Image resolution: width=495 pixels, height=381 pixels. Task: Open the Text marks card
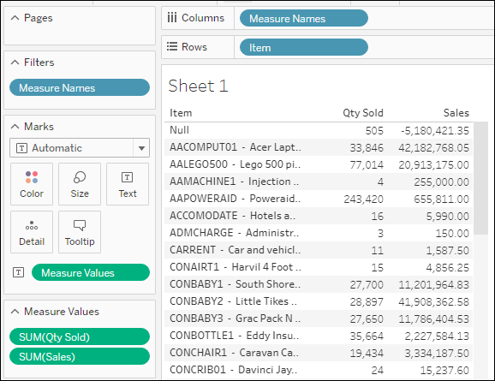click(128, 184)
